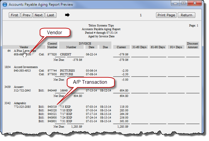This screenshot has width=209, height=141.
Task: Click the Vendor callout label
Action: click(x=55, y=33)
